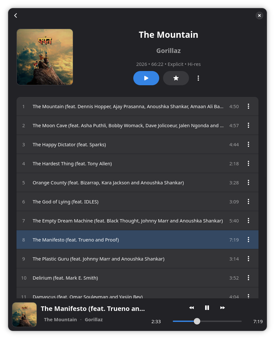Click the playback progress slider track

pos(207,321)
